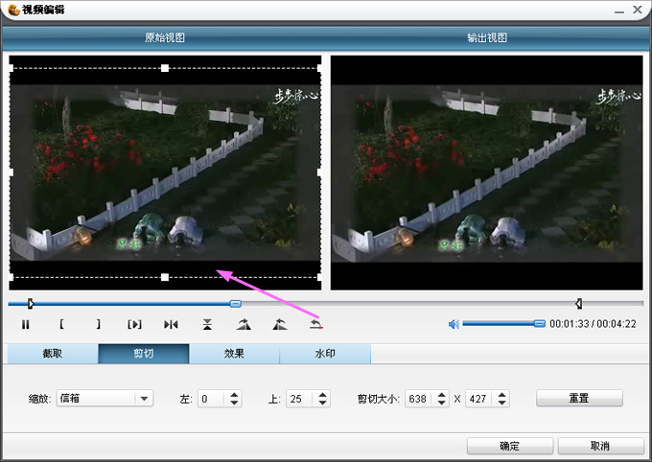652x462 pixels.
Task: Mute the audio speaker icon
Action: tap(454, 324)
